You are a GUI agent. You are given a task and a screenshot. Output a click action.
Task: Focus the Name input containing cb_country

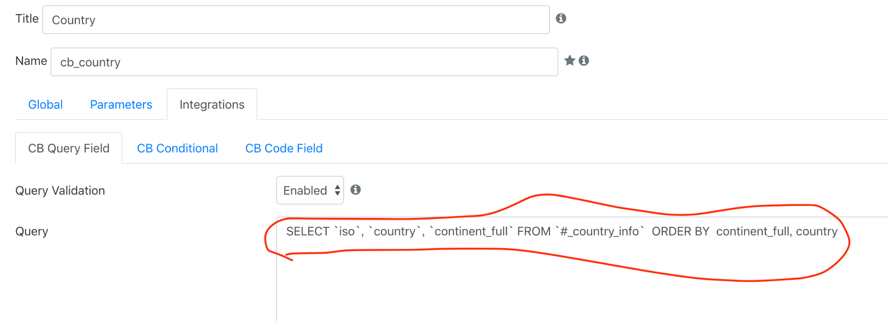tap(304, 62)
